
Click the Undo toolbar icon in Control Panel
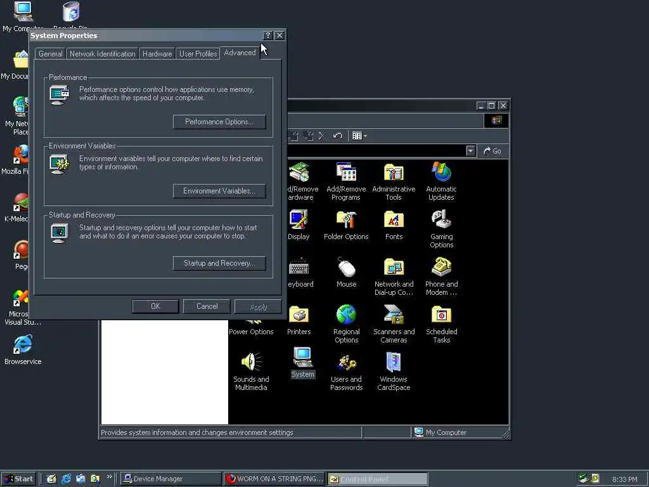click(337, 136)
